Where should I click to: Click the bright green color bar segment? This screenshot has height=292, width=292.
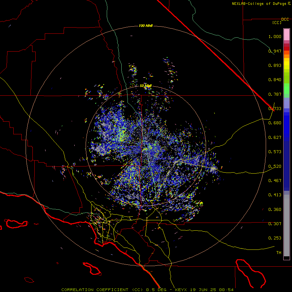click(x=286, y=89)
